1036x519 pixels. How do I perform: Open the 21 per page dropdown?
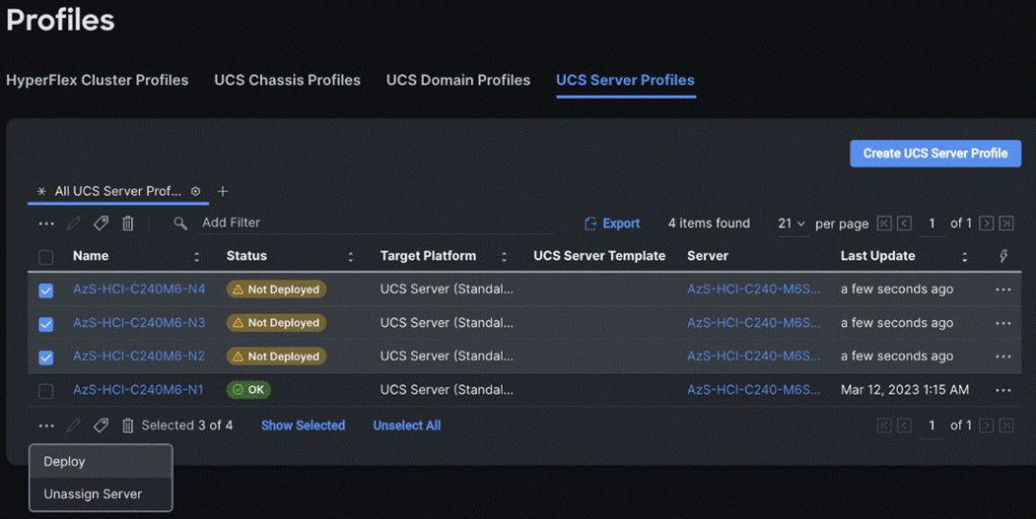tap(792, 224)
